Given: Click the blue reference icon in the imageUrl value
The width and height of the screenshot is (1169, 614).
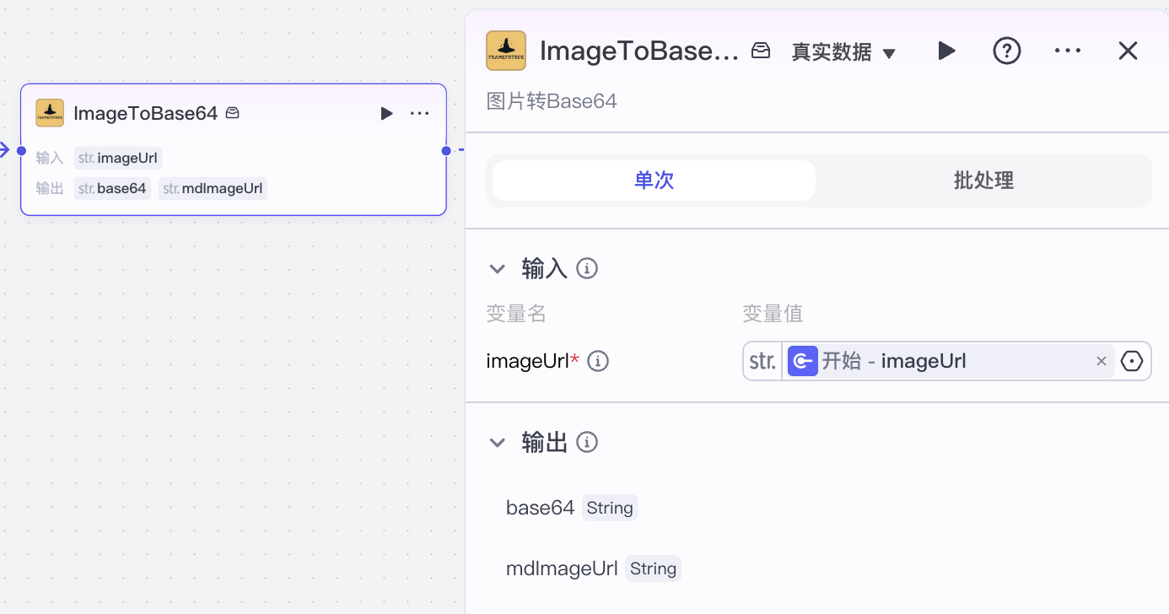Looking at the screenshot, I should click(802, 360).
